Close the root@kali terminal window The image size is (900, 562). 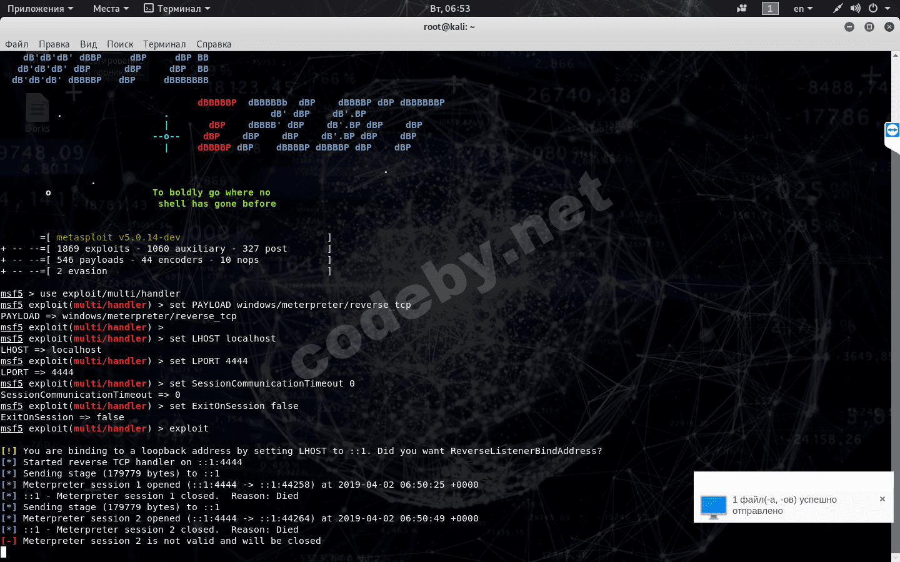pyautogui.click(x=889, y=27)
